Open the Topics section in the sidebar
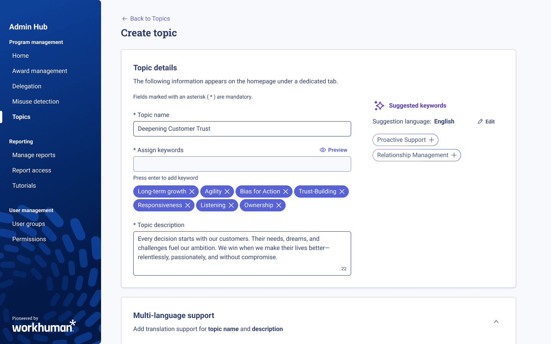 point(21,117)
